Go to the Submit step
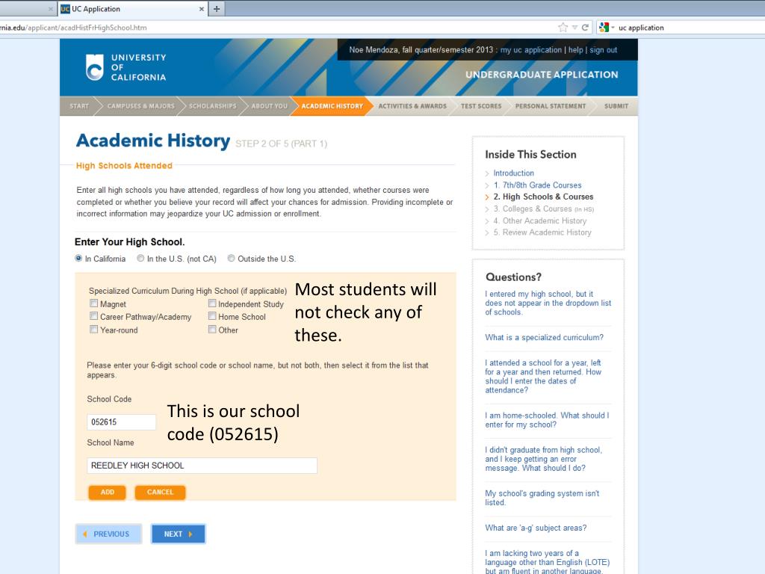This screenshot has height=574, width=765. (x=616, y=106)
